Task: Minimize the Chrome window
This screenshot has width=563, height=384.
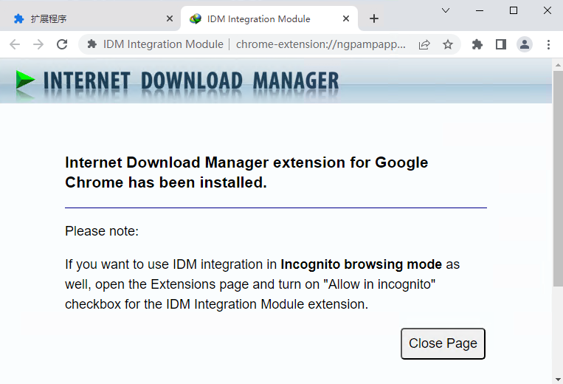Action: tap(480, 10)
